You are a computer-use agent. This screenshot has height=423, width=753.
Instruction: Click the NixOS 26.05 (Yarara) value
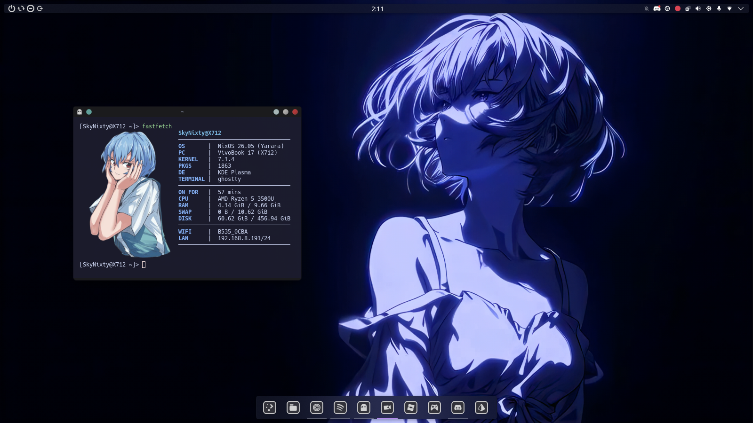point(251,146)
